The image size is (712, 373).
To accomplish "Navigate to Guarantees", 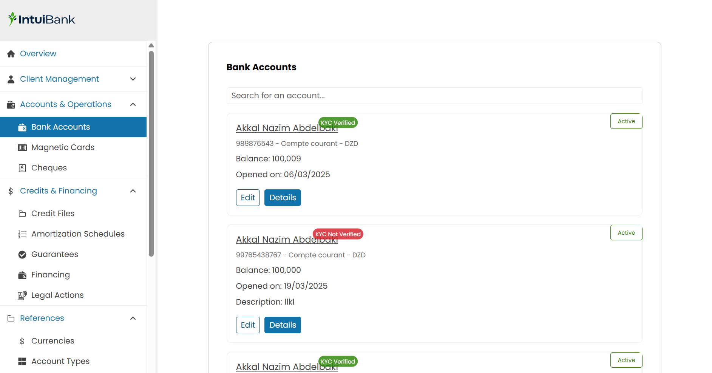I will pos(73,254).
